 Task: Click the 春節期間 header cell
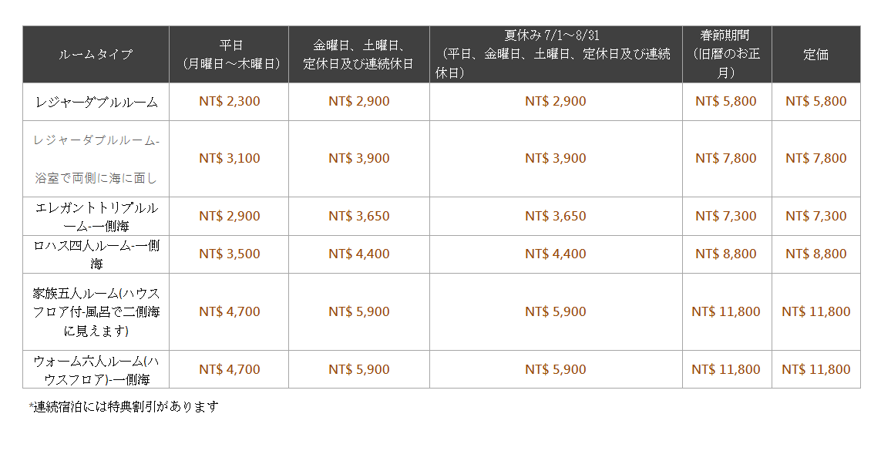(727, 55)
